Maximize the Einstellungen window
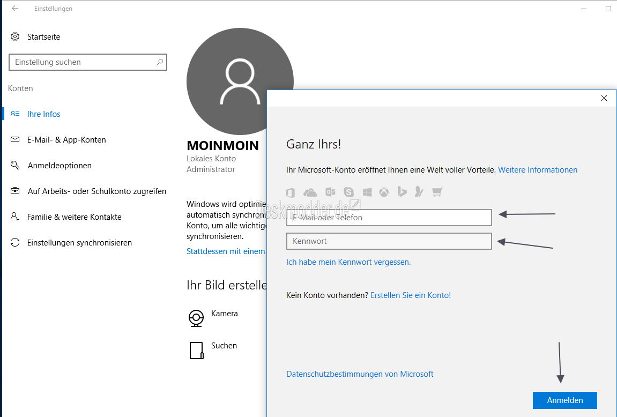 coord(608,9)
